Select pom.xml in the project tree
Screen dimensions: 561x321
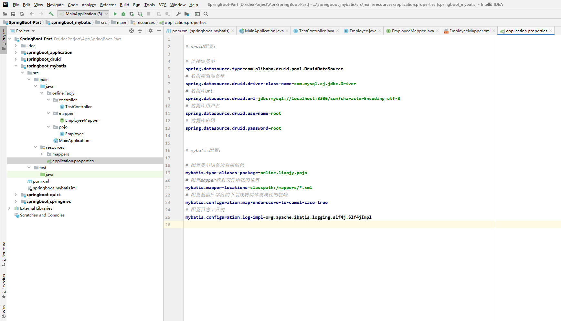pyautogui.click(x=41, y=181)
